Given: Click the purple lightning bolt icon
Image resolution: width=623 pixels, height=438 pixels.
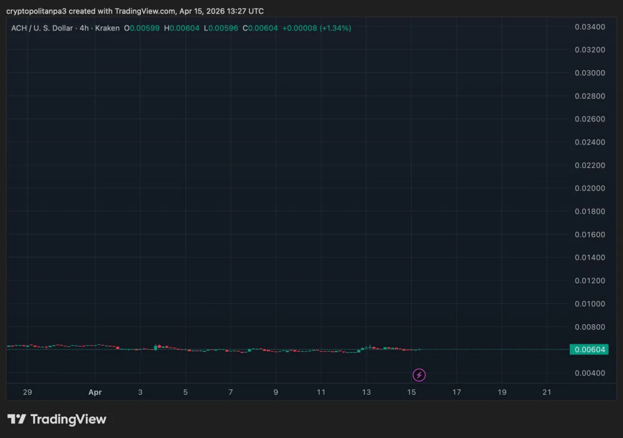Looking at the screenshot, I should pos(419,375).
